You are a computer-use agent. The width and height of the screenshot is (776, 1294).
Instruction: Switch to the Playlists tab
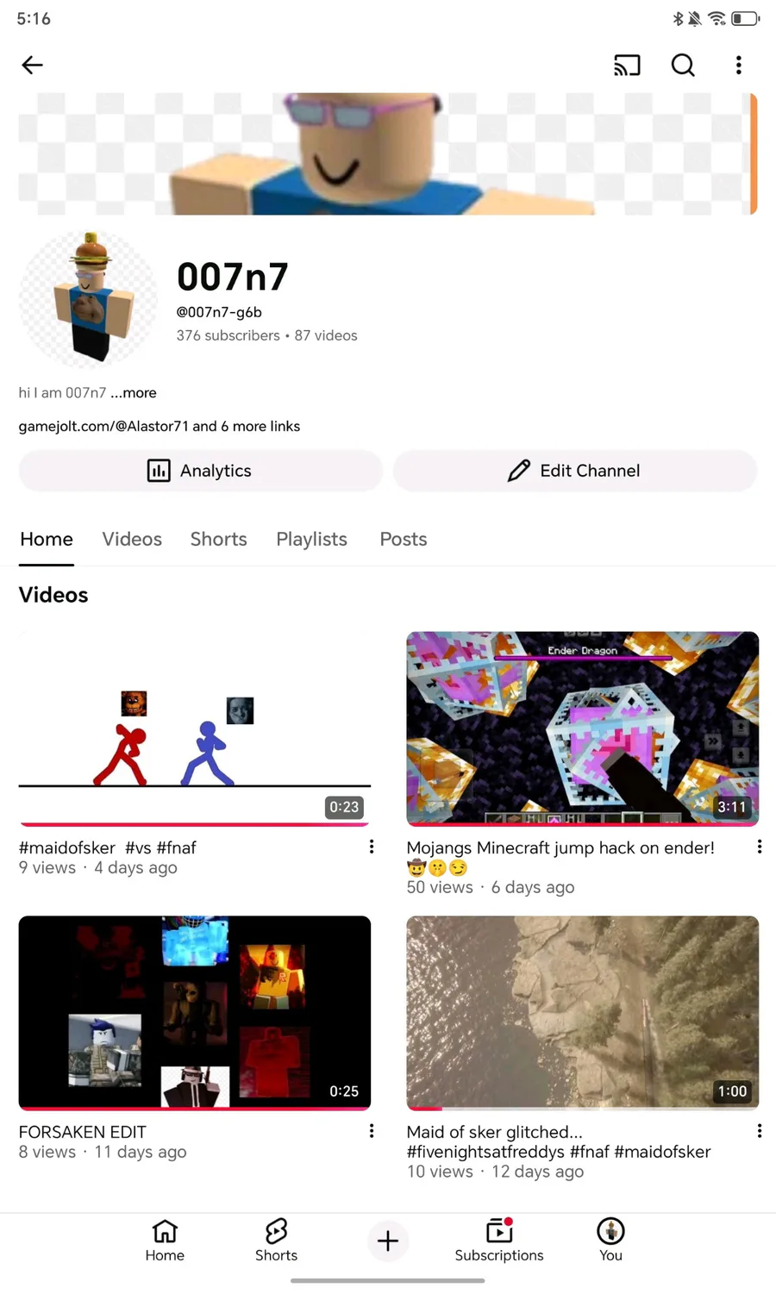[311, 539]
